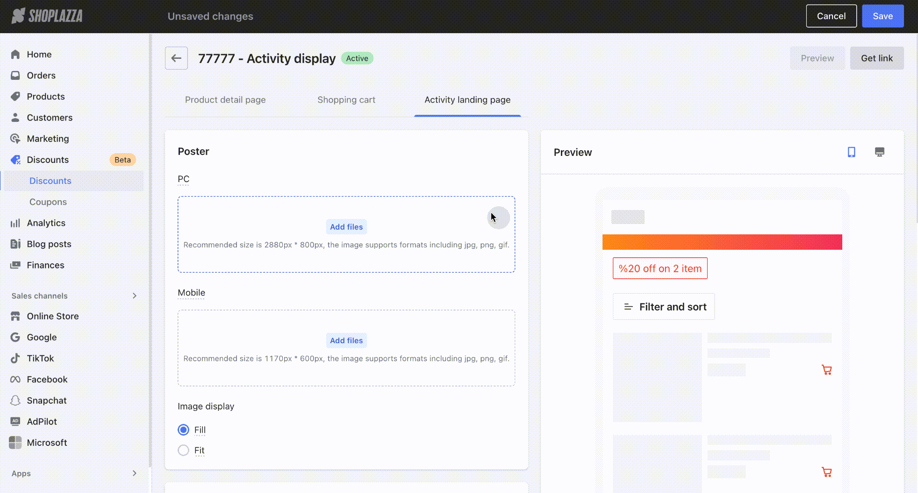Viewport: 918px width, 493px height.
Task: Switch preview to desktop monitor icon
Action: point(879,152)
